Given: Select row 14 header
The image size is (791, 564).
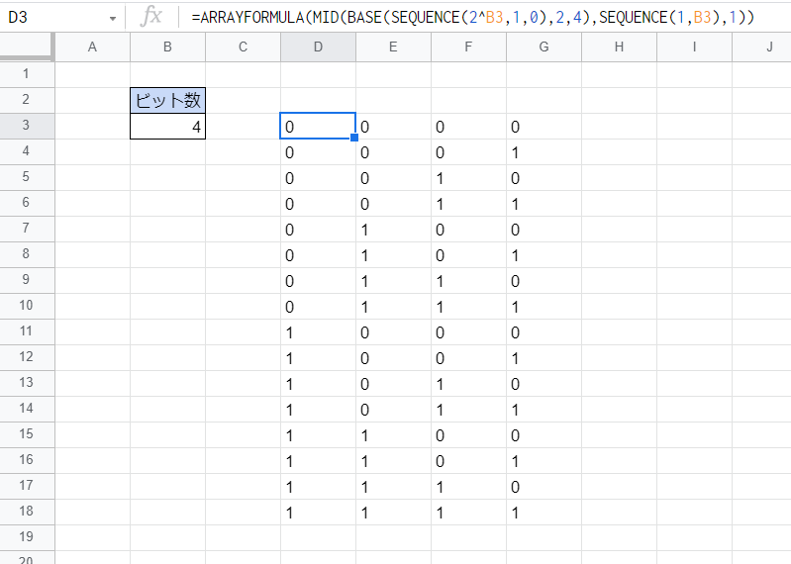Looking at the screenshot, I should [26, 409].
